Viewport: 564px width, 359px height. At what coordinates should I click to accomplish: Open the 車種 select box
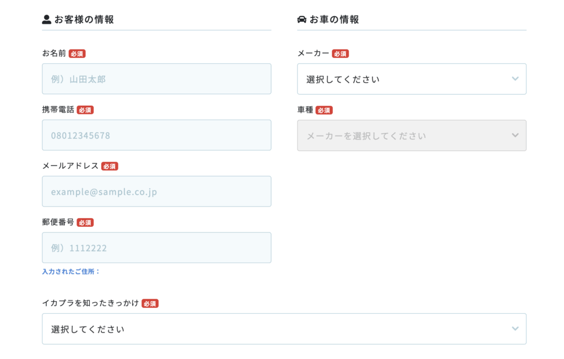point(411,135)
